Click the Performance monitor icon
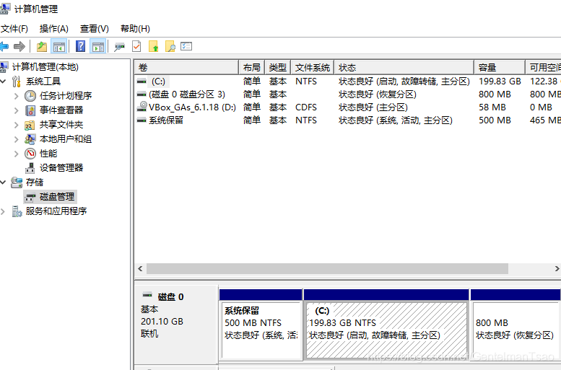This screenshot has width=561, height=370. tap(30, 154)
